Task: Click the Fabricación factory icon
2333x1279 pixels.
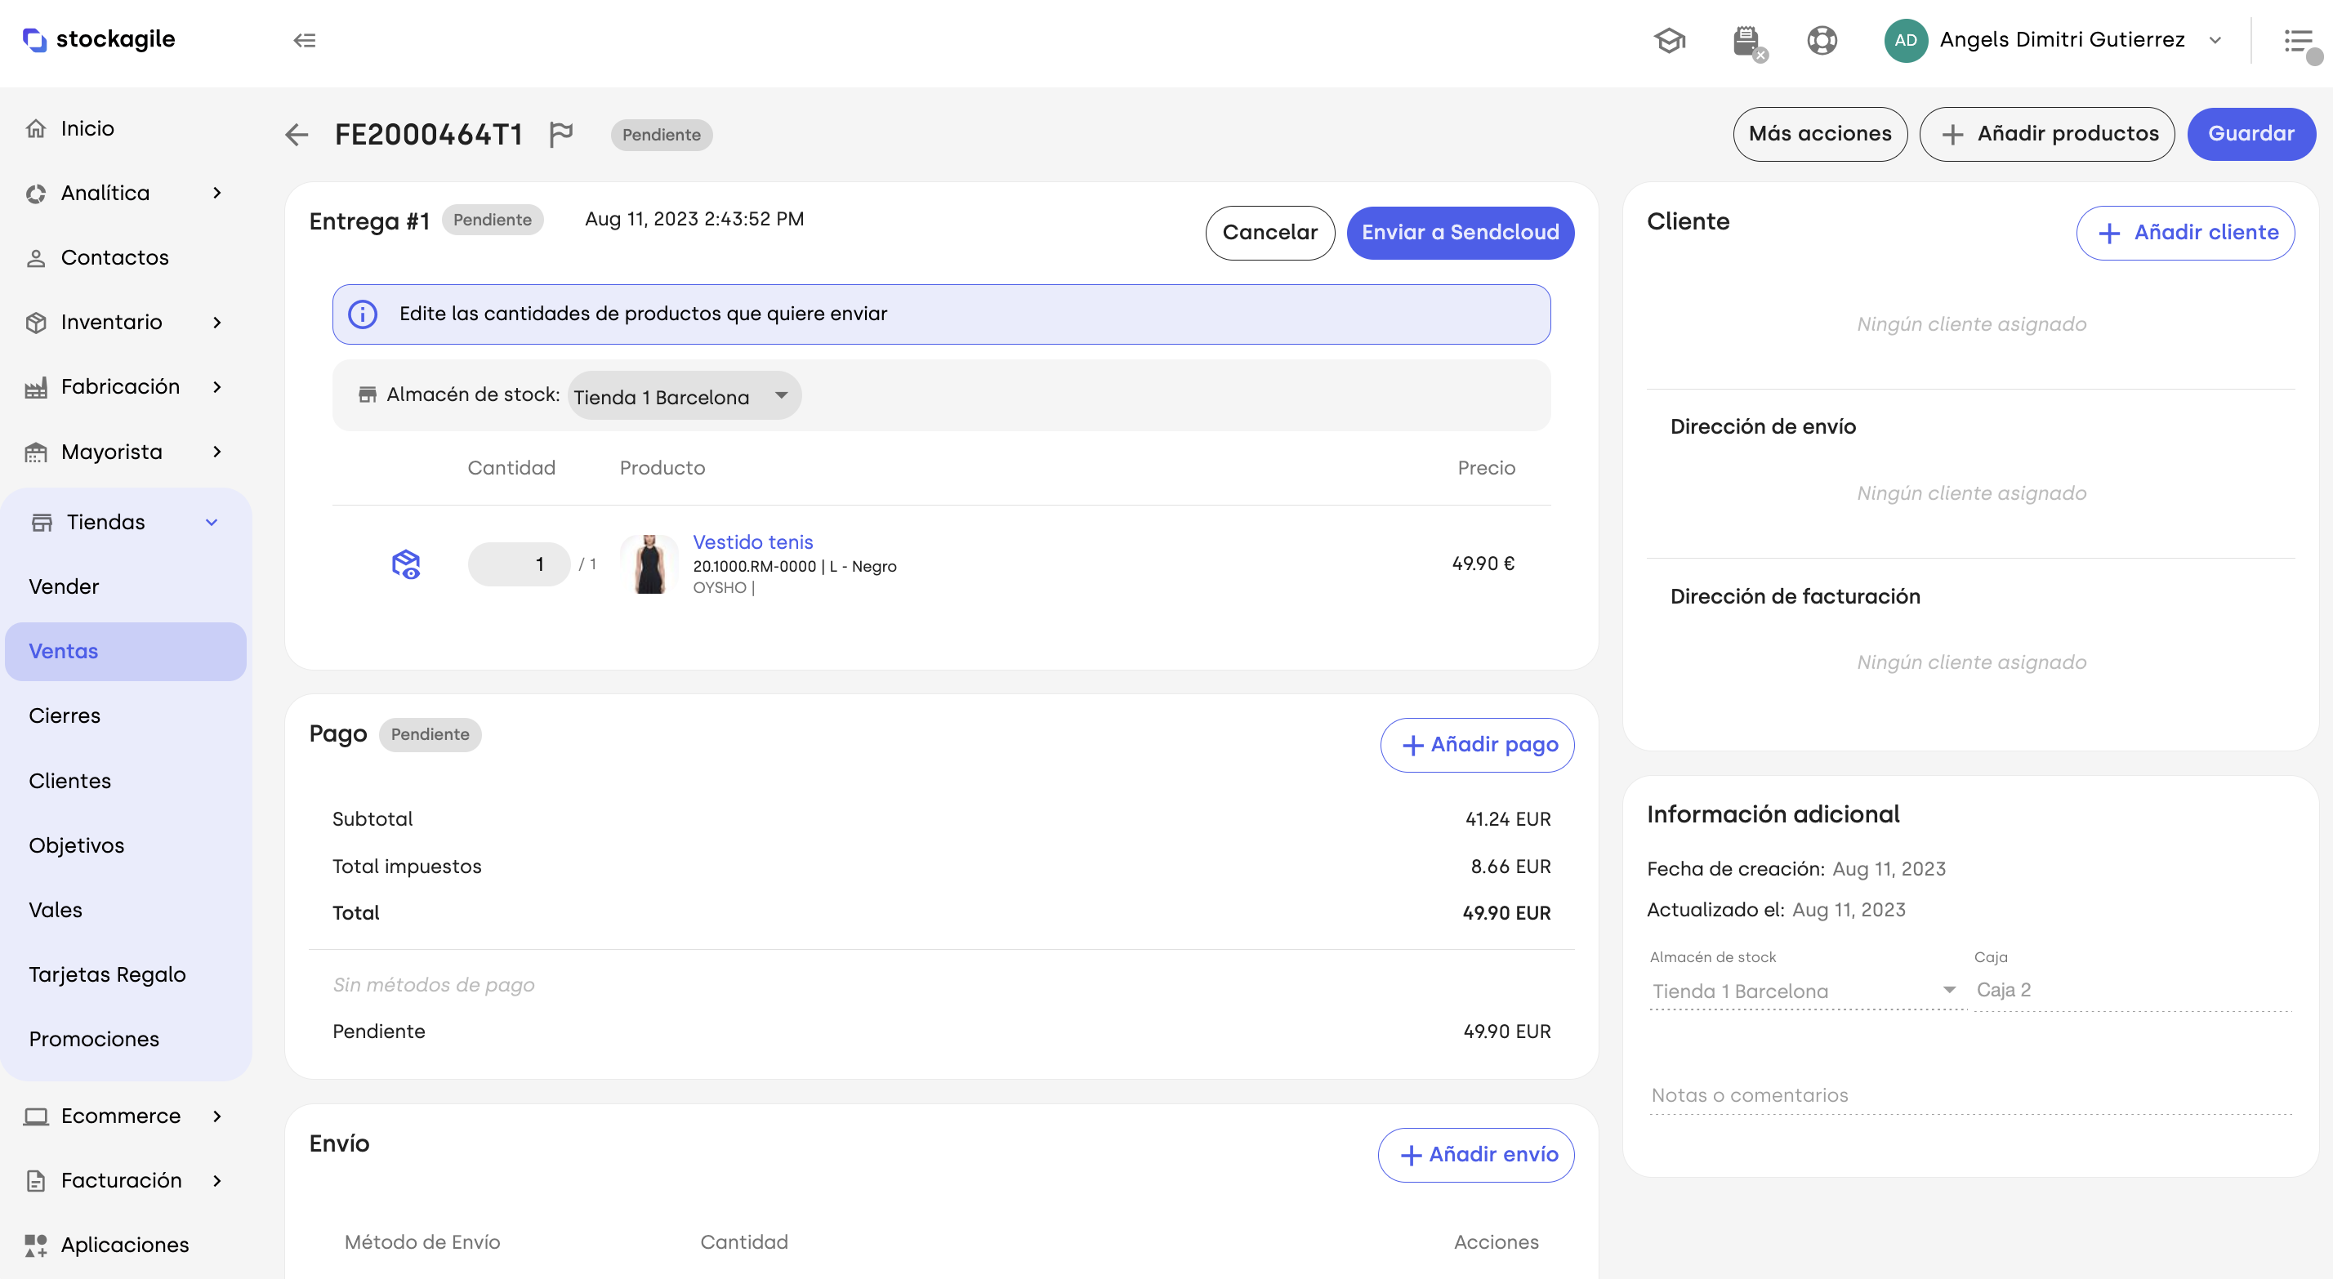Action: click(36, 387)
